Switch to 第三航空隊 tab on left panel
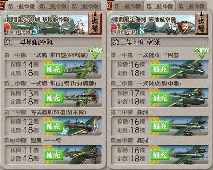 tap(85, 6)
